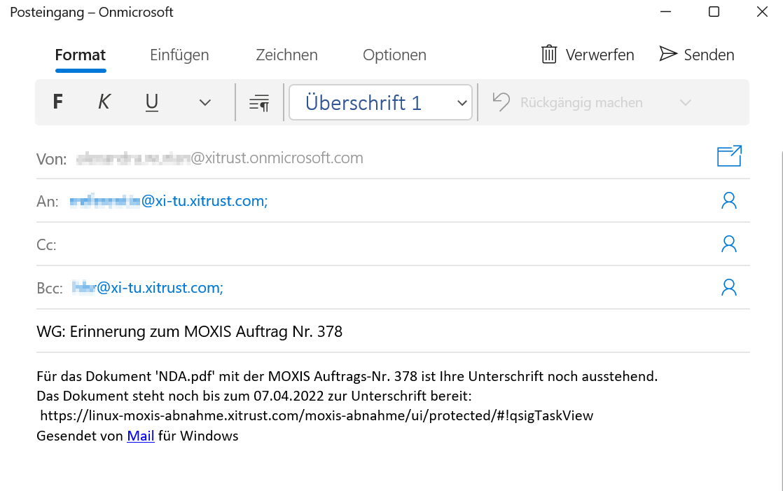783x491 pixels.
Task: Expand the chevron next to the underline button
Action: click(x=204, y=102)
